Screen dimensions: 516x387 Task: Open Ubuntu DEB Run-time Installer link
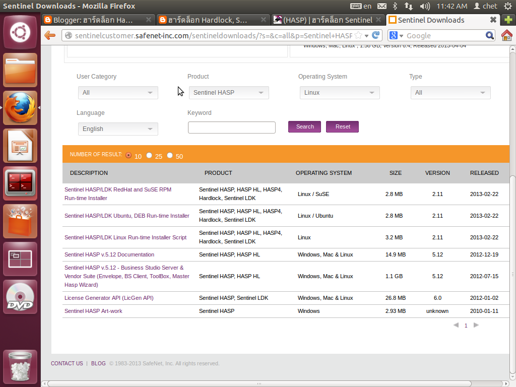(127, 216)
